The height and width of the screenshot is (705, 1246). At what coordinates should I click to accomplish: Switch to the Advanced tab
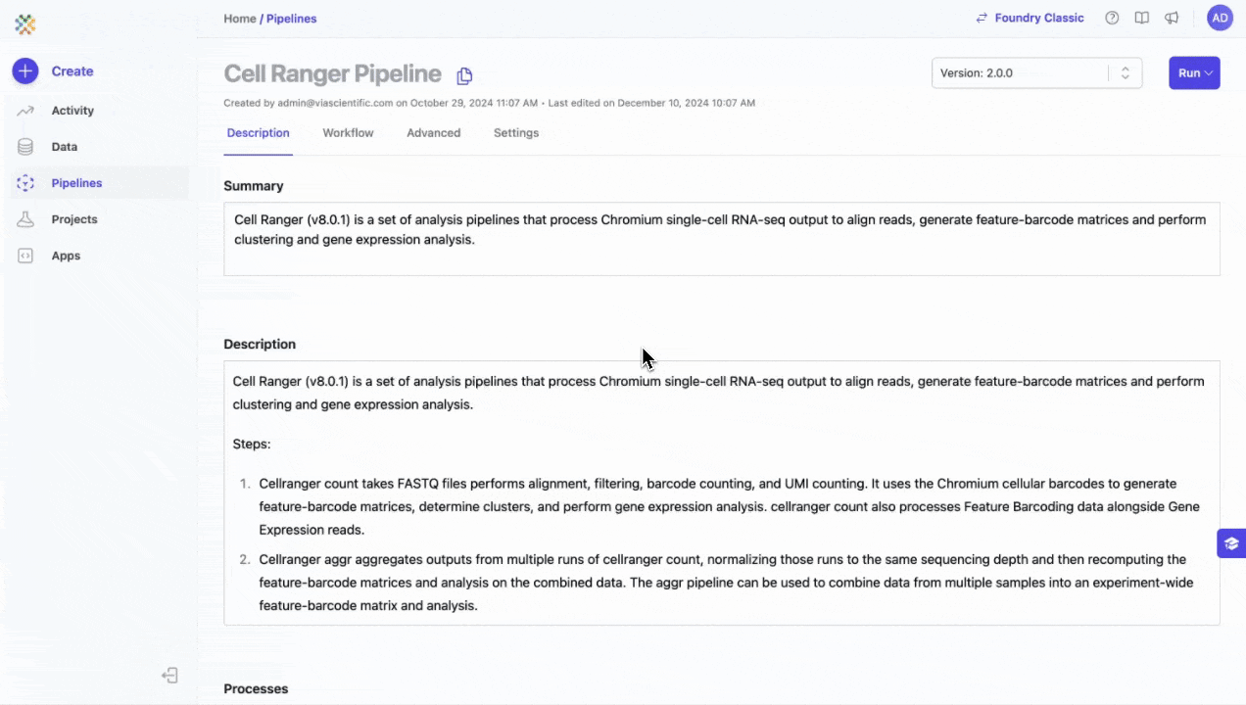coord(433,133)
